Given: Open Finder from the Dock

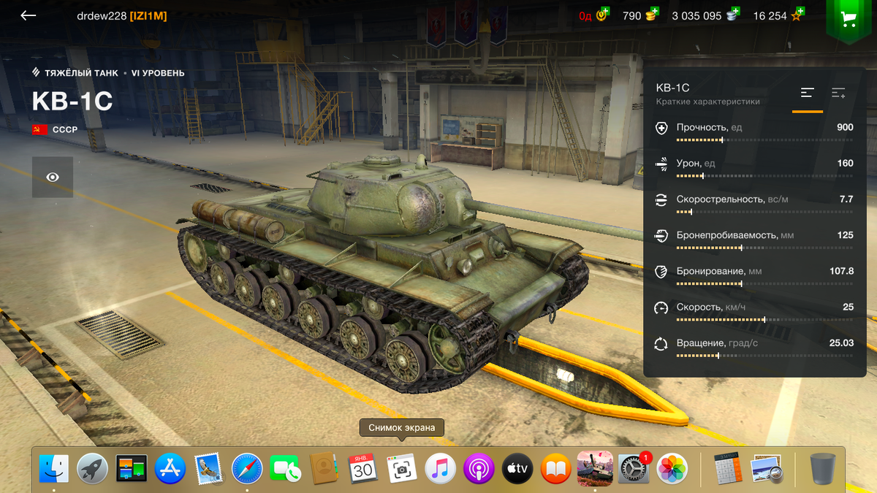Looking at the screenshot, I should coord(54,468).
